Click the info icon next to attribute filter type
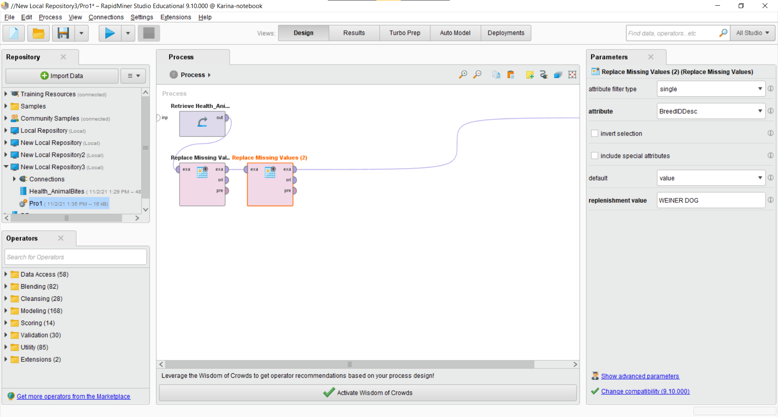 [770, 89]
